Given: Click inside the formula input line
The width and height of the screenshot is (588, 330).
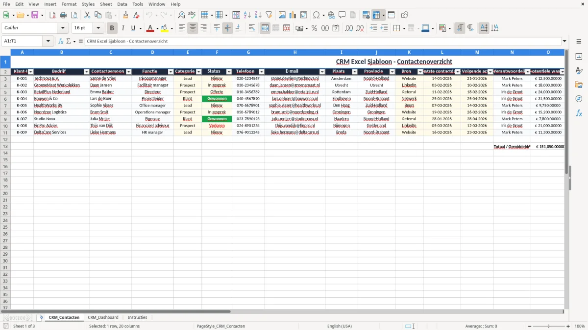Looking at the screenshot, I should coord(322,41).
